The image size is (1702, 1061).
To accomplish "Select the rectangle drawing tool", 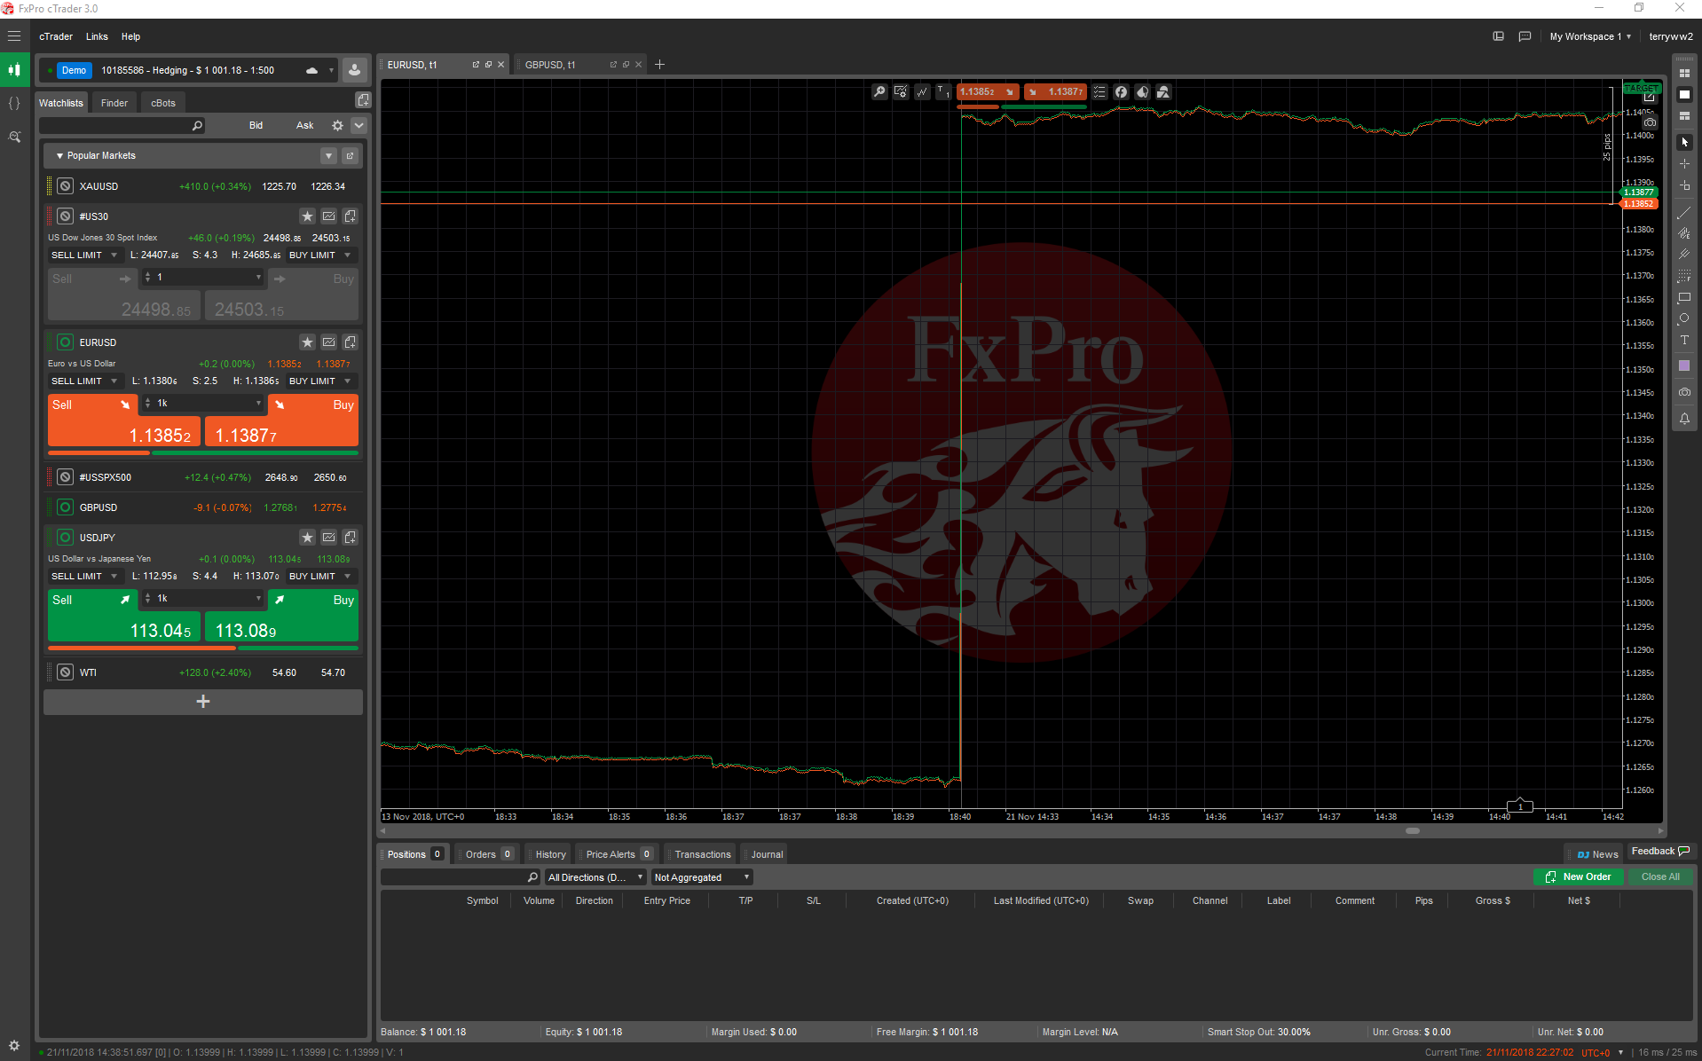I will pyautogui.click(x=1684, y=298).
